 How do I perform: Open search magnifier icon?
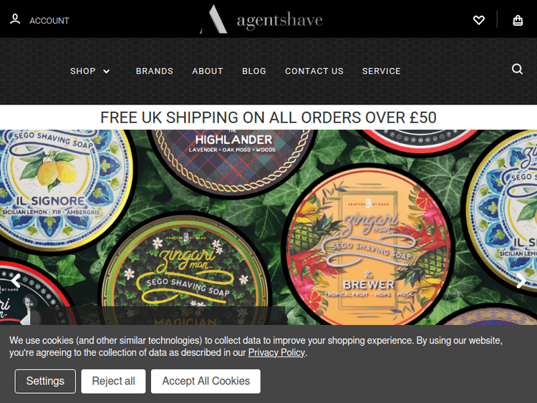pos(517,69)
